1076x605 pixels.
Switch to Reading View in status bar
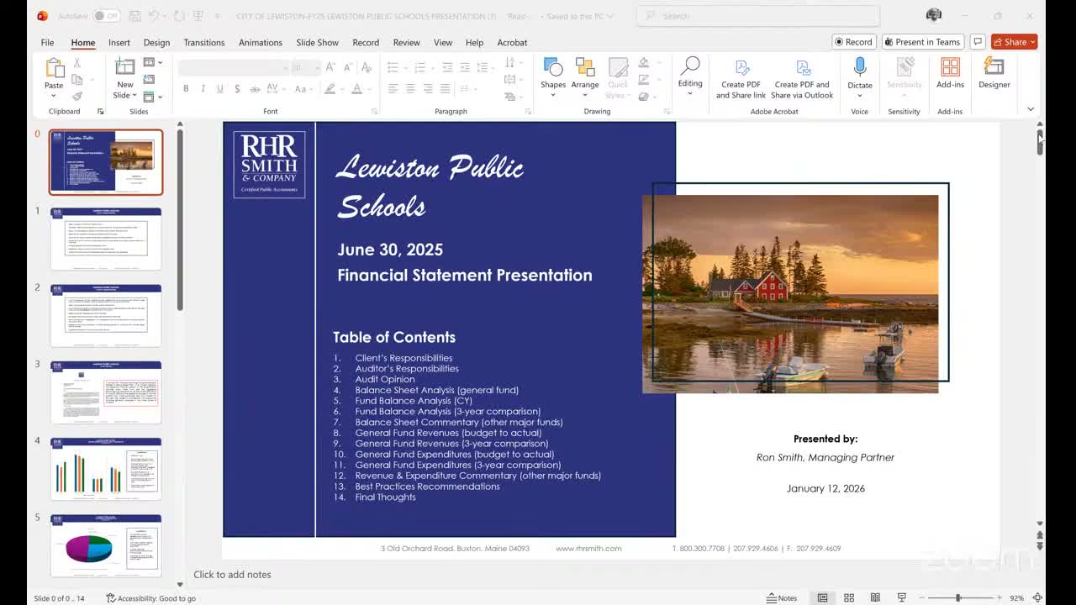pyautogui.click(x=875, y=597)
